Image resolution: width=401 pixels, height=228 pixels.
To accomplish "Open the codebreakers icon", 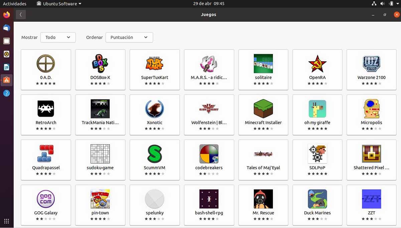I will click(x=209, y=154).
